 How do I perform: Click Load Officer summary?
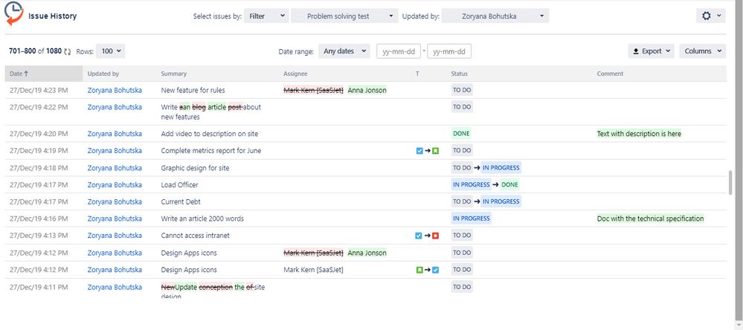click(x=179, y=184)
